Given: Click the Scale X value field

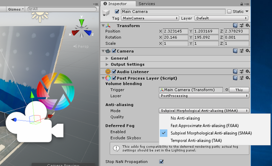Looking at the screenshot, I should point(175,44).
